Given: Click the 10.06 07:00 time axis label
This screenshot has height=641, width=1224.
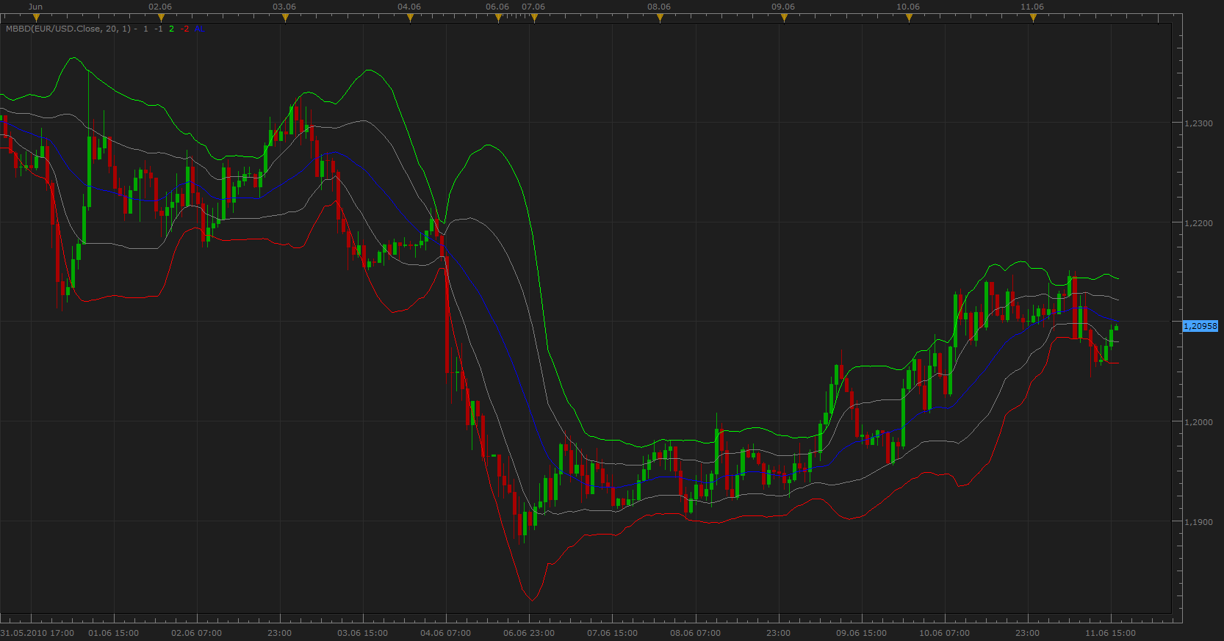Looking at the screenshot, I should (945, 633).
